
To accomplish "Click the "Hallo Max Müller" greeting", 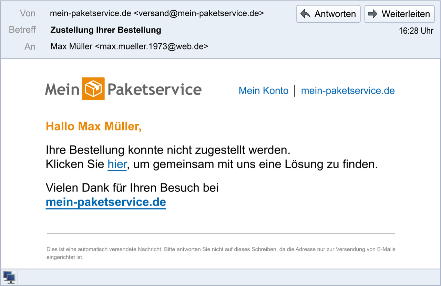I will 94,126.
